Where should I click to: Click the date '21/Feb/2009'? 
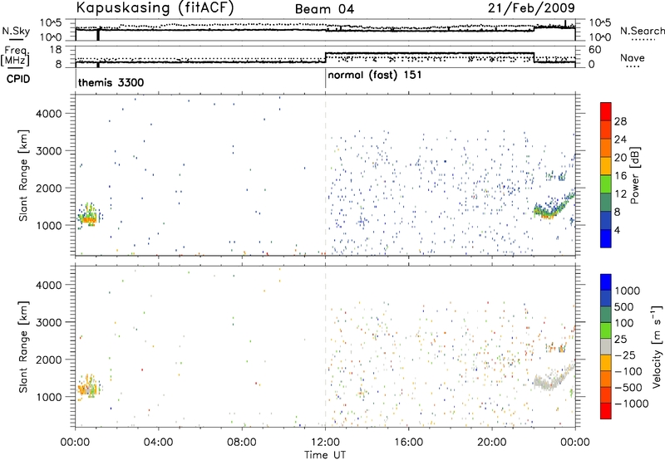tap(531, 8)
